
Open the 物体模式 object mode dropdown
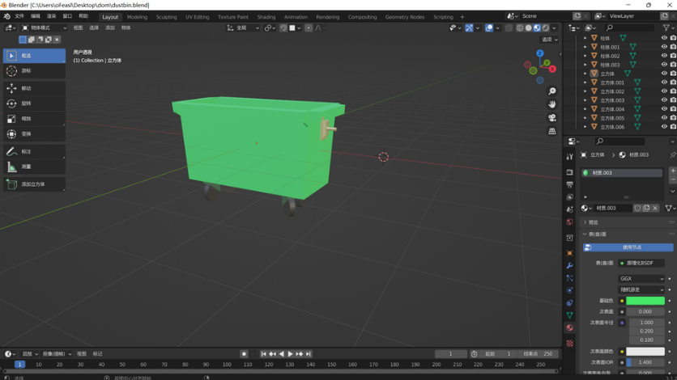pyautogui.click(x=45, y=27)
